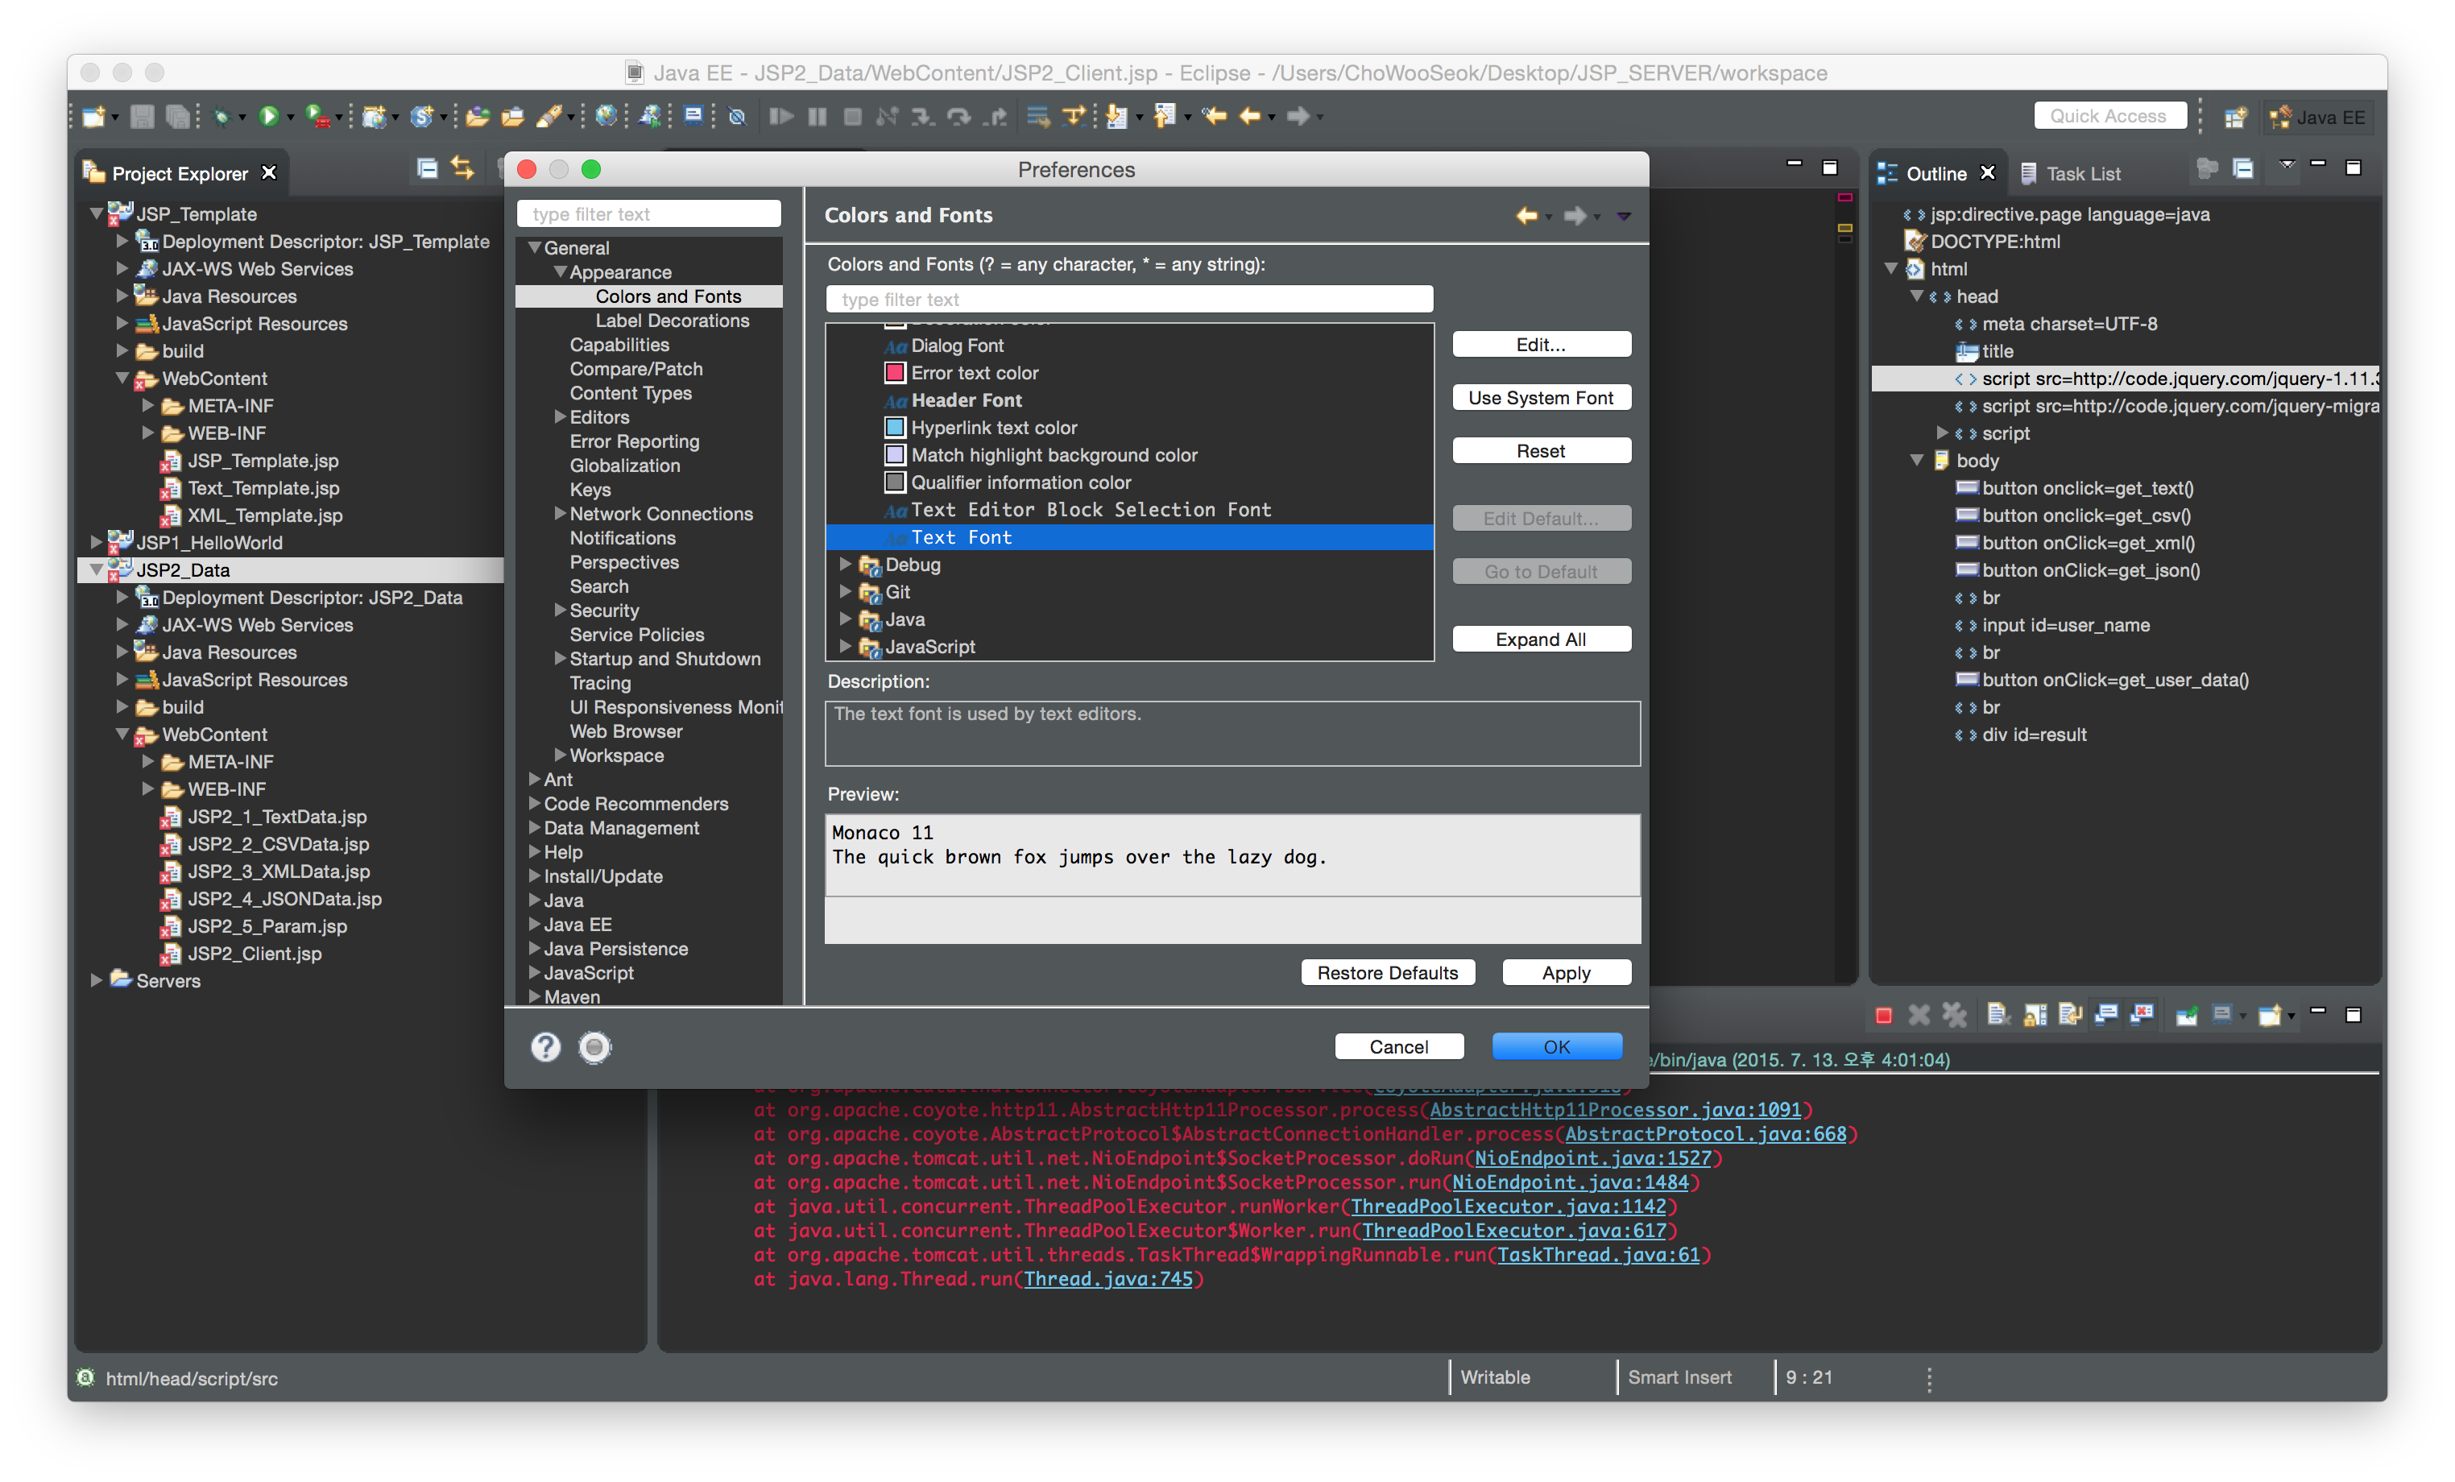Click the Open Perspective icon near Java EE
Viewport: 2455px width, 1482px height.
tap(2235, 118)
